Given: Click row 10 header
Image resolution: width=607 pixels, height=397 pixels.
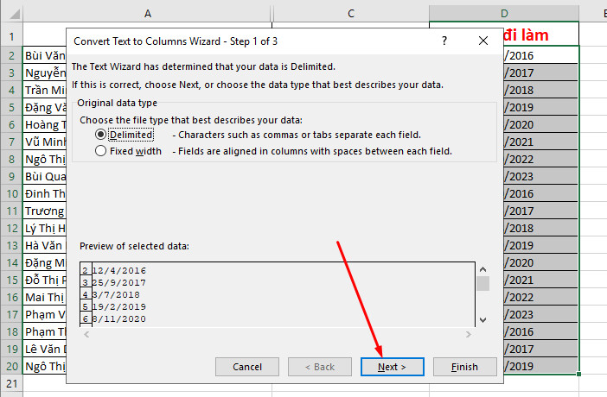Looking at the screenshot, I should click(x=11, y=193).
